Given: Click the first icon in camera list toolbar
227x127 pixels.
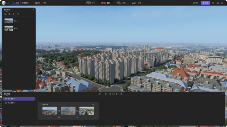Looking at the screenshot, I should click(5, 14).
